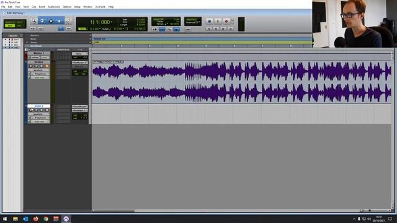
Task: Open the Windows notification center
Action: [x=390, y=219]
